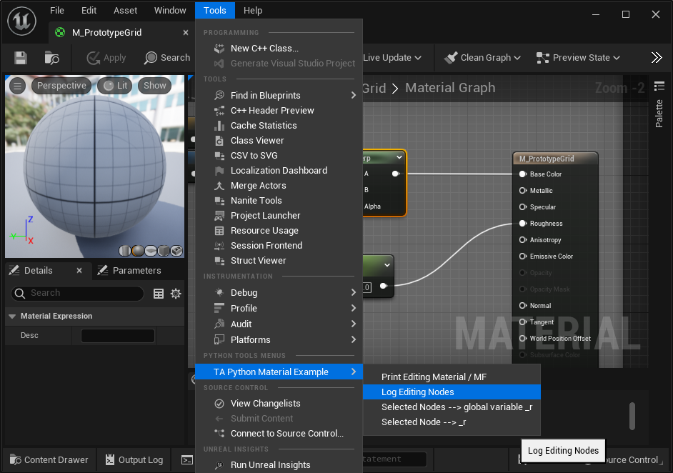Open Details property matrix grid icon
Image resolution: width=673 pixels, height=473 pixels.
pyautogui.click(x=159, y=293)
